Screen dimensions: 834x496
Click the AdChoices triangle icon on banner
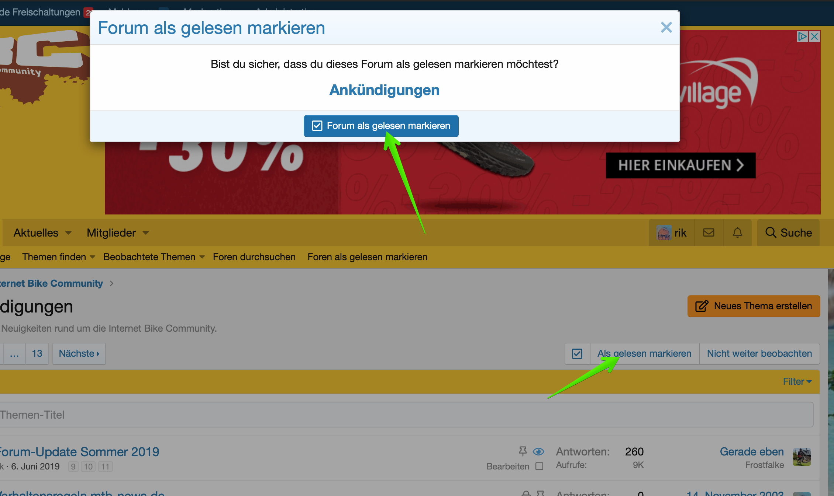[x=802, y=36]
